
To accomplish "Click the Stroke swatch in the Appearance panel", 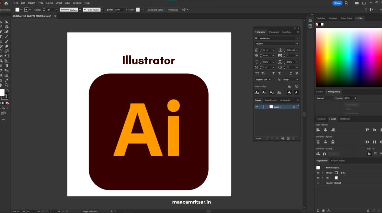I will click(x=336, y=173).
